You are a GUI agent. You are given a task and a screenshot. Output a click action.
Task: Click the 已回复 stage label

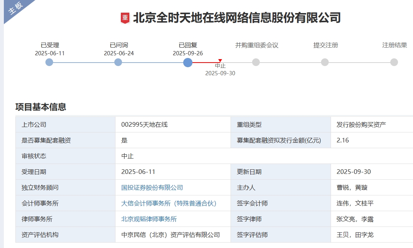point(188,45)
